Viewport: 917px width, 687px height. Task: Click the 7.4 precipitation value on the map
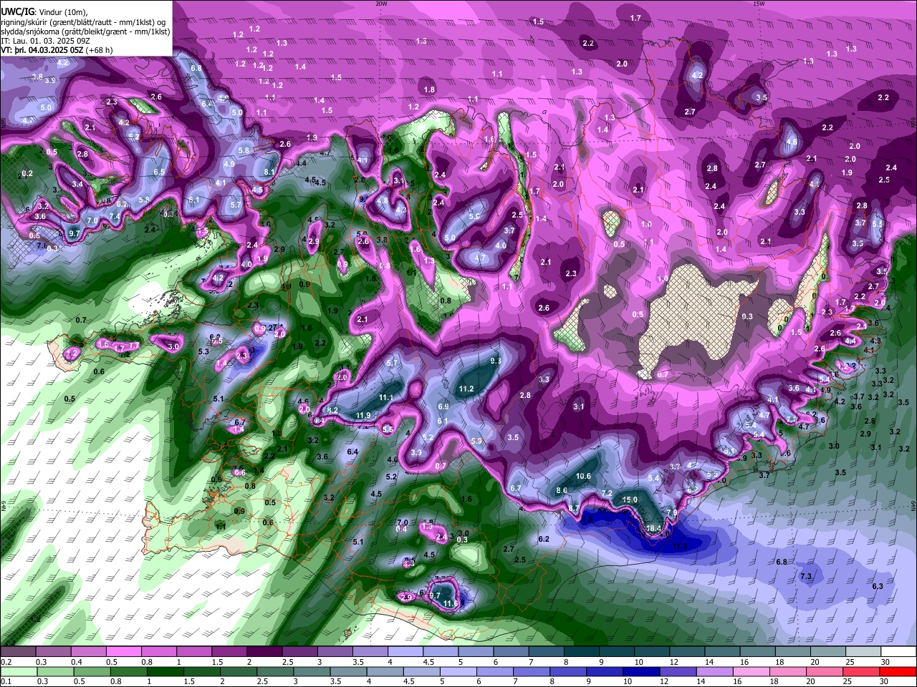pos(115,218)
